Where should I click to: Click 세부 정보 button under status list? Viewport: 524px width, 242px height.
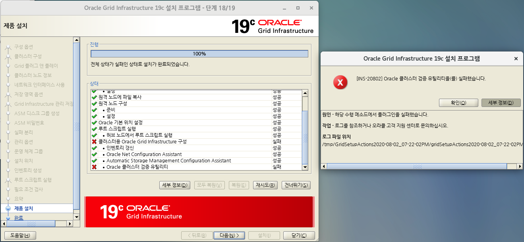[x=175, y=185]
